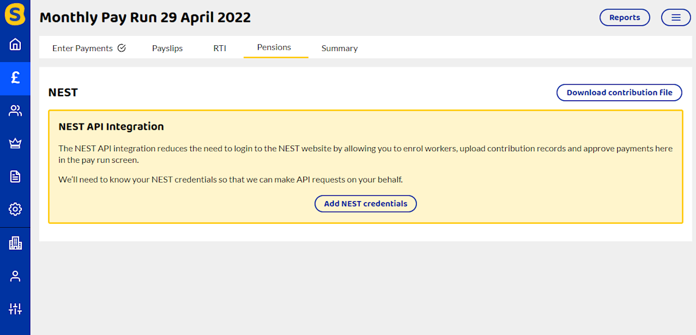The height and width of the screenshot is (335, 696).
Task: Click the Staffology S logo icon
Action: [x=15, y=14]
